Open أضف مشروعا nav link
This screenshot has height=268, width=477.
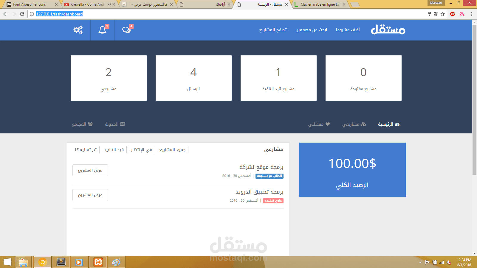(348, 30)
